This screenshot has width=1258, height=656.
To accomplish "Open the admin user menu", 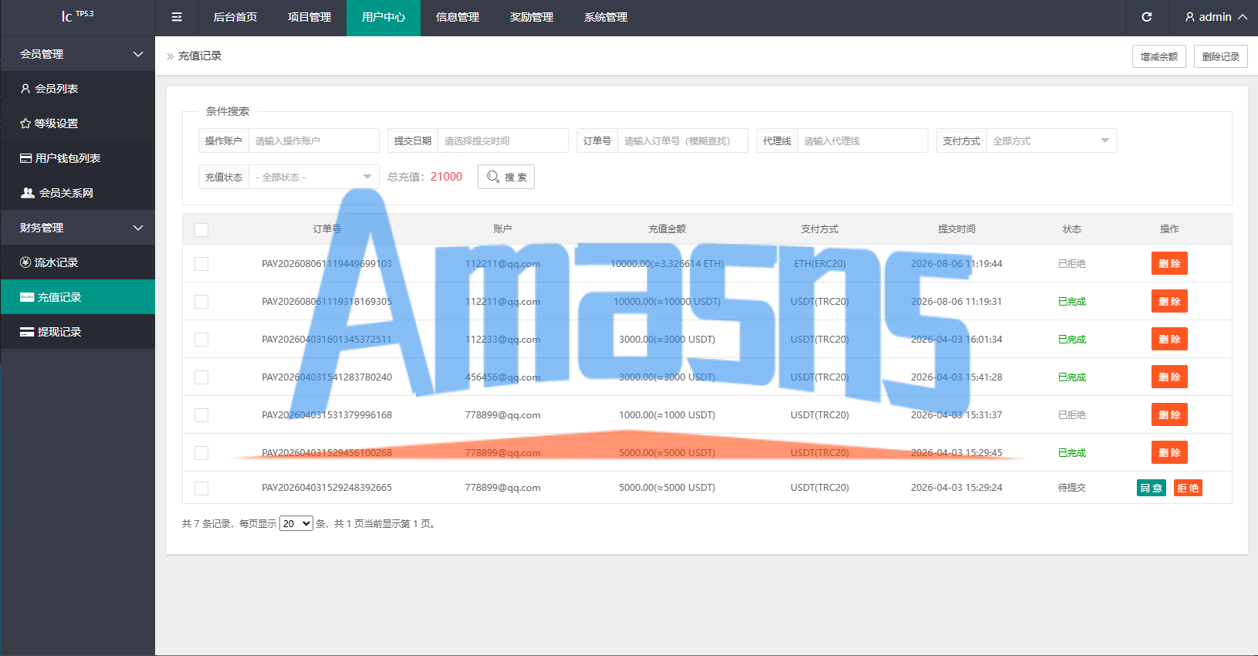I will [1216, 17].
